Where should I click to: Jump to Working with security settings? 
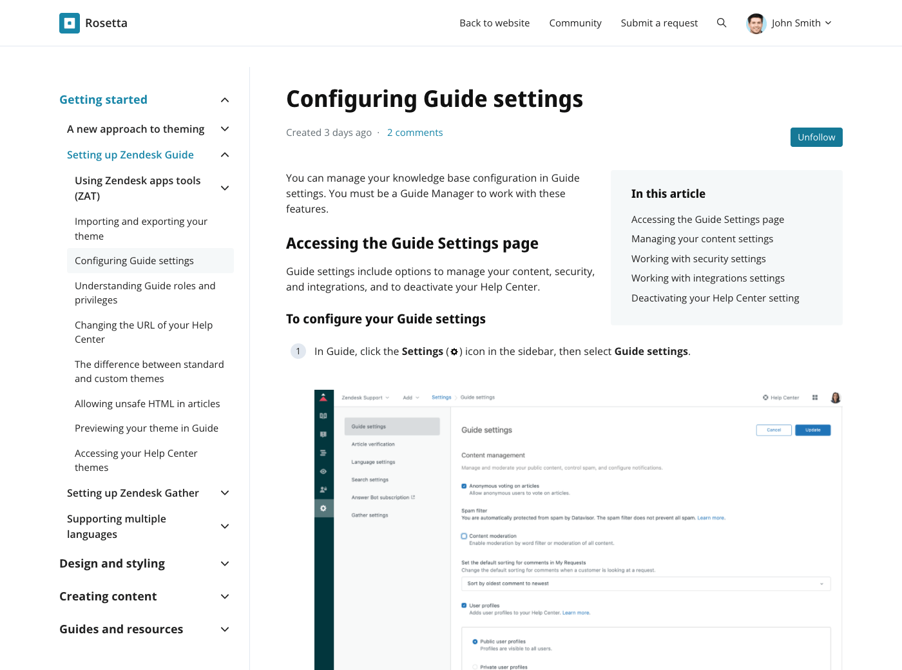[698, 259]
